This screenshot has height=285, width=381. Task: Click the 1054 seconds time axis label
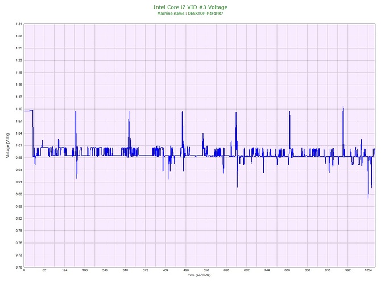(x=368, y=270)
